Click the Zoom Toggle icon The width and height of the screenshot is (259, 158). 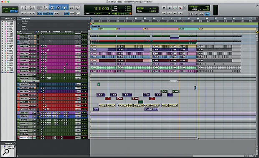tap(40, 8)
